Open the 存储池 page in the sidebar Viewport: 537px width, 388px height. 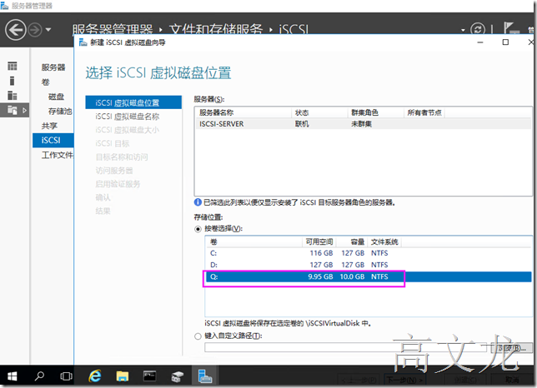tap(60, 111)
